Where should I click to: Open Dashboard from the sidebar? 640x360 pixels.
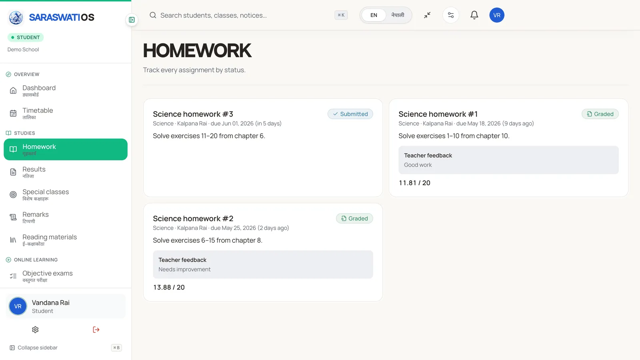(x=66, y=91)
